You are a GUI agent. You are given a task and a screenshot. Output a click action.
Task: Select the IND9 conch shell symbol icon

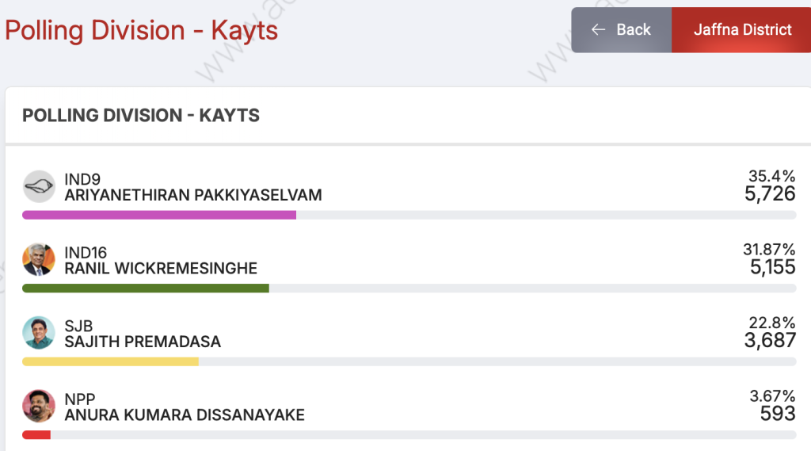click(x=39, y=186)
